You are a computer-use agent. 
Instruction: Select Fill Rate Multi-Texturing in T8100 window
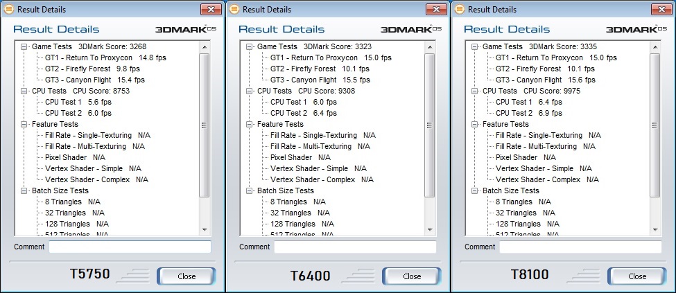pos(546,147)
